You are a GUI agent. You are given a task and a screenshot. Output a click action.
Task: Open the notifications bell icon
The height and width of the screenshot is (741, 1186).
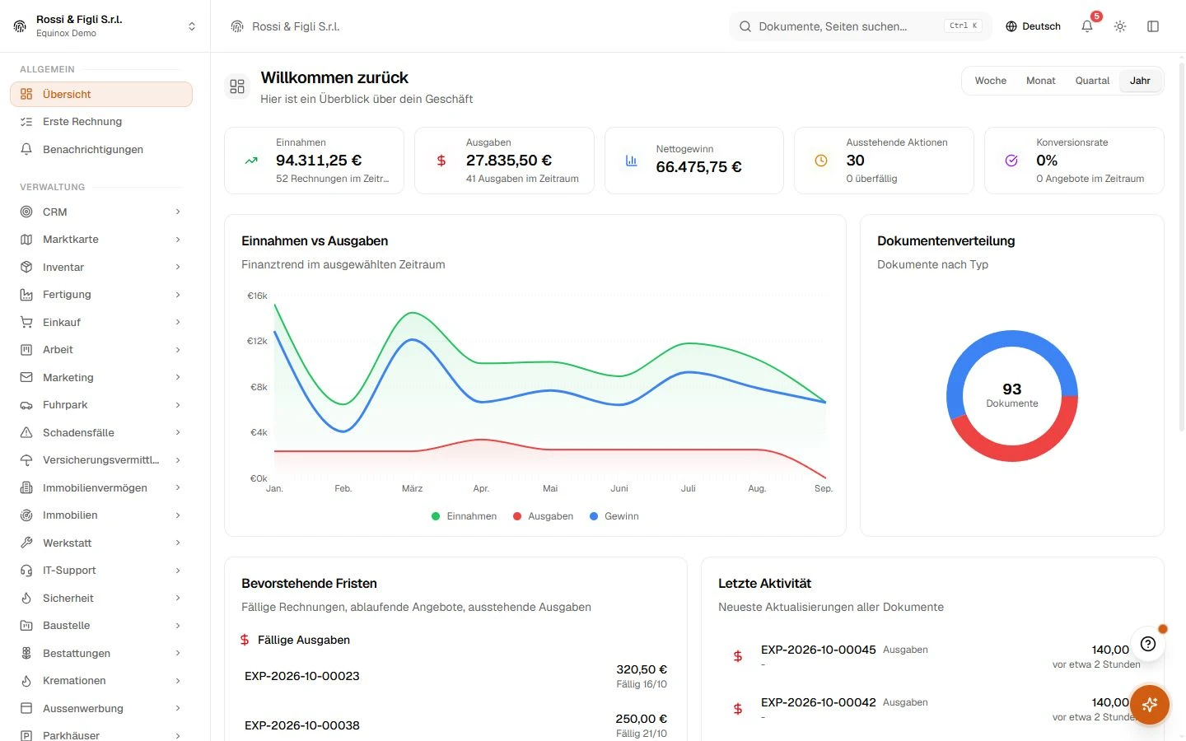[x=1087, y=26]
